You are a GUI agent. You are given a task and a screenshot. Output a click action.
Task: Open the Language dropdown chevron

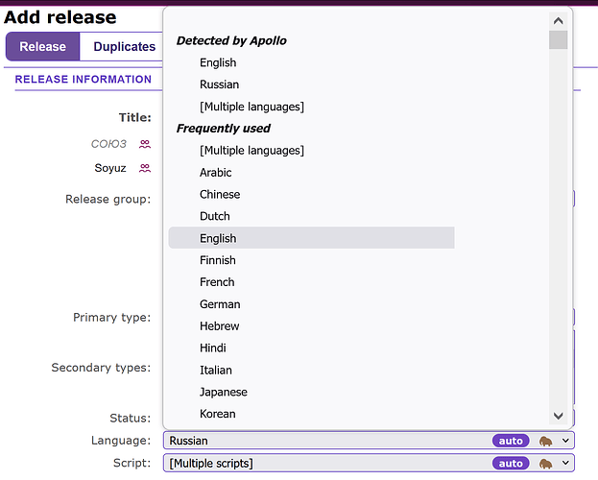(565, 441)
